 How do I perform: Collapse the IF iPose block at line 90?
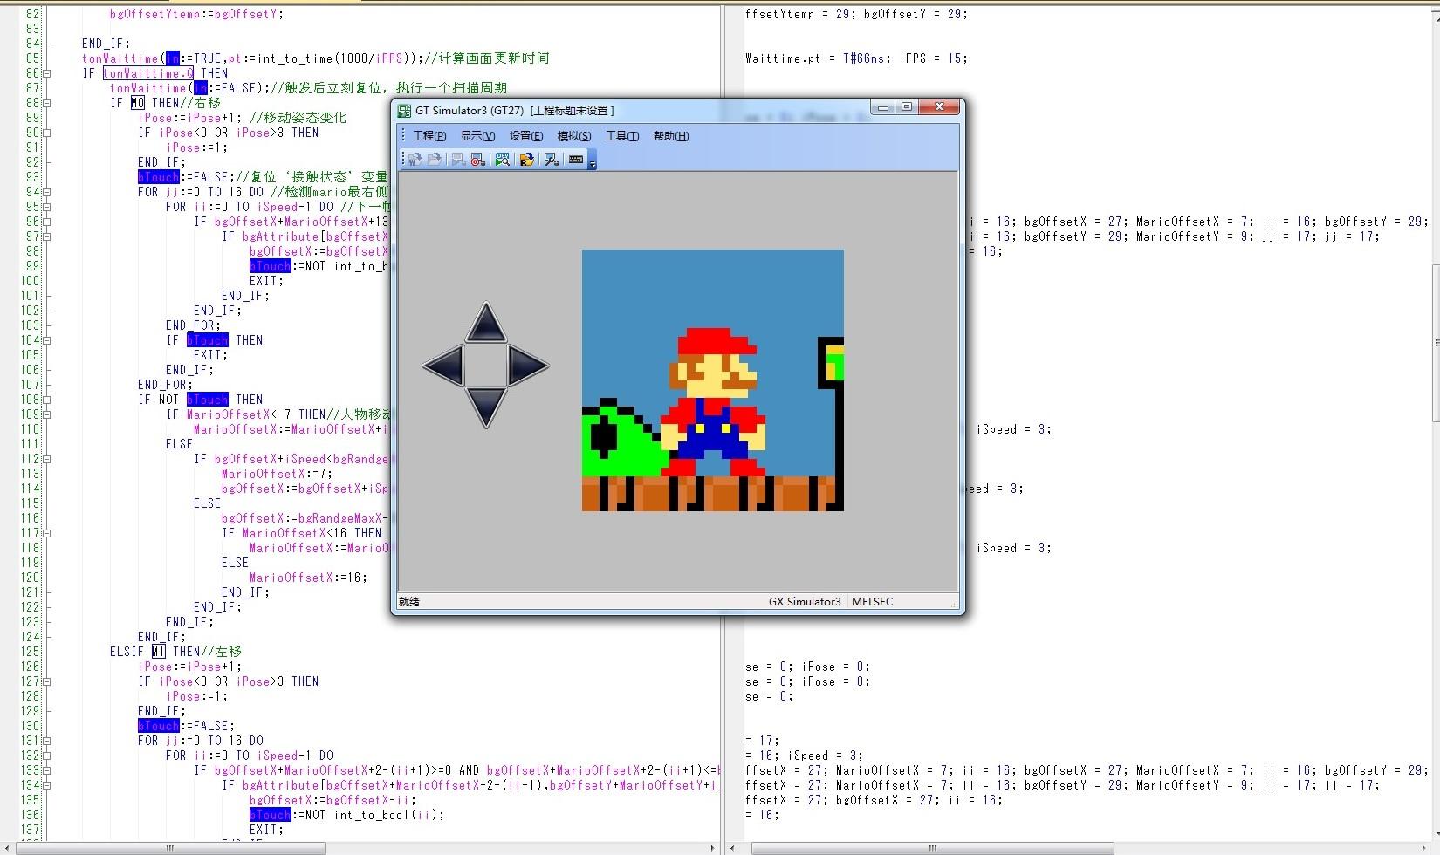coord(46,133)
